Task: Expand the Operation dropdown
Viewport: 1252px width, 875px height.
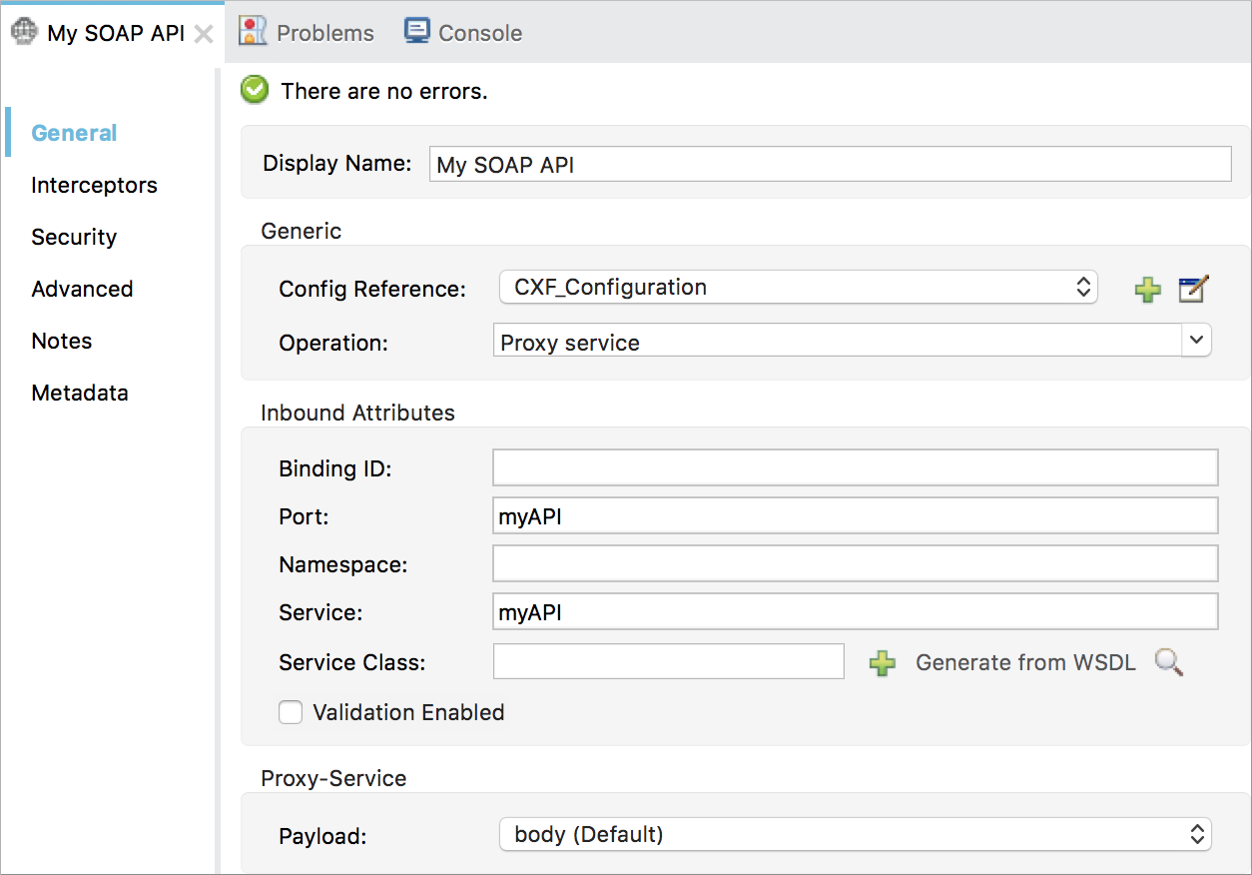Action: tap(1197, 340)
